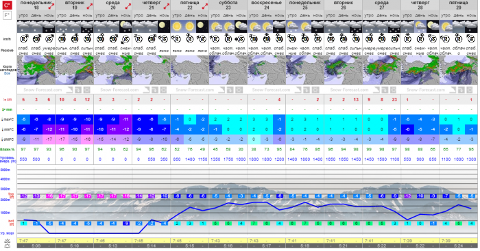
Task: Click the Monday morning snow cloud icon
Action: 23,27
